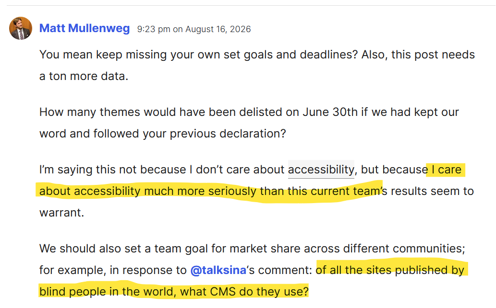The width and height of the screenshot is (496, 308).
Task: Click the 'June 30th' text
Action: tap(330, 112)
